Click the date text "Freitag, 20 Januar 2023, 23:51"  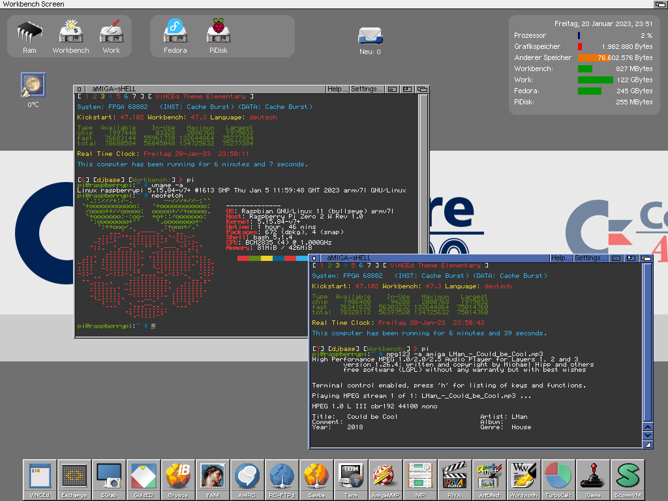(603, 24)
